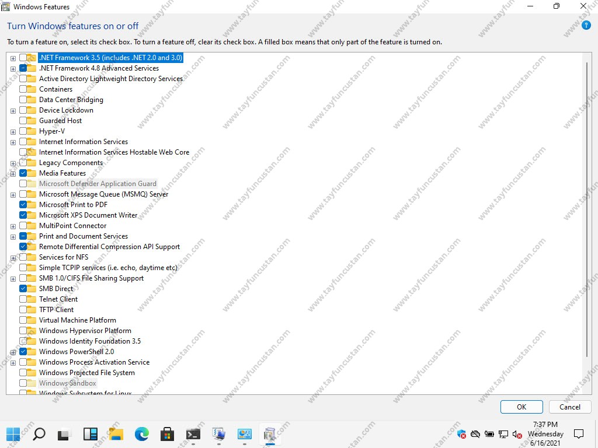Viewport: 598px width, 448px height.
Task: Click the taskbar clock and date
Action: (x=545, y=434)
